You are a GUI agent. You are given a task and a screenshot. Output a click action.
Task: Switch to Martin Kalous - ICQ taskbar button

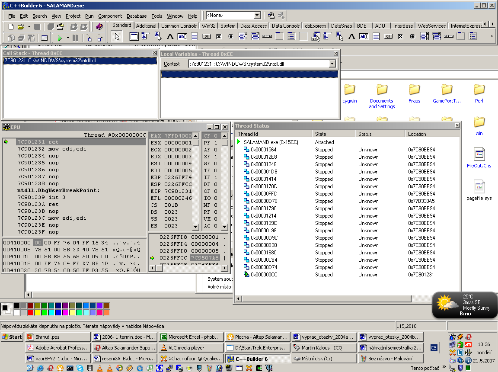click(324, 347)
